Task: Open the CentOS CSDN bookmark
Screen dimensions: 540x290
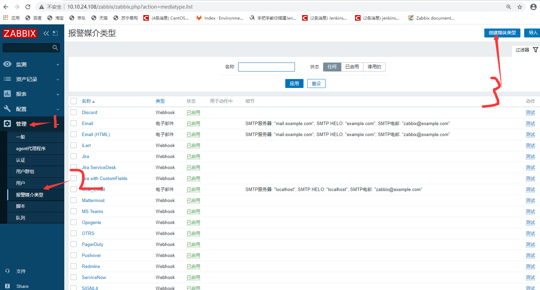Action: tap(166, 18)
